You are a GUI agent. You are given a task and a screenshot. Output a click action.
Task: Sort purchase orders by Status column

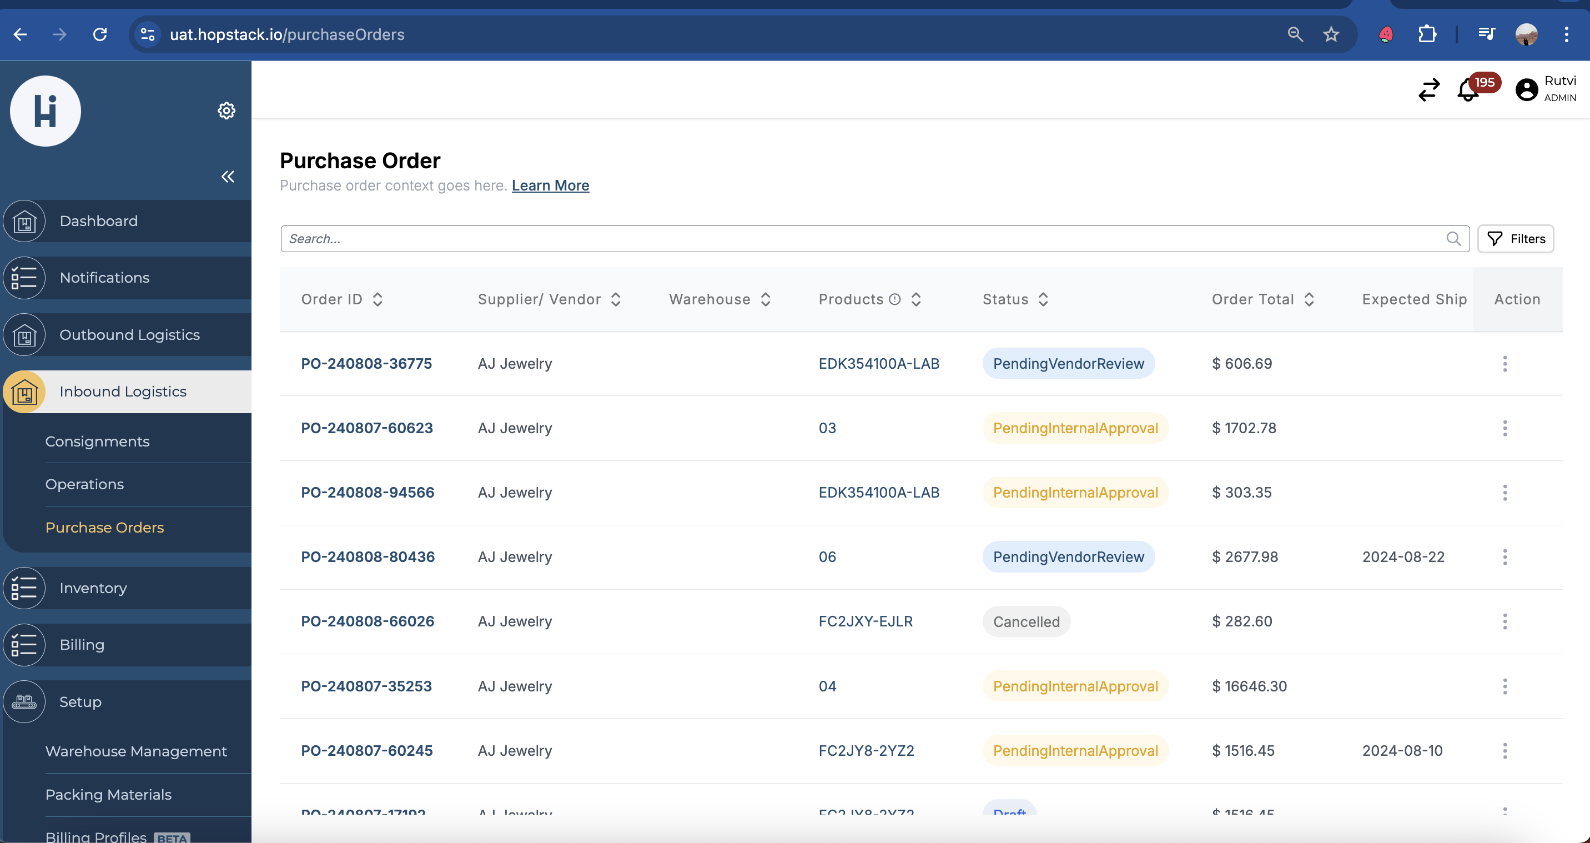click(x=1043, y=299)
